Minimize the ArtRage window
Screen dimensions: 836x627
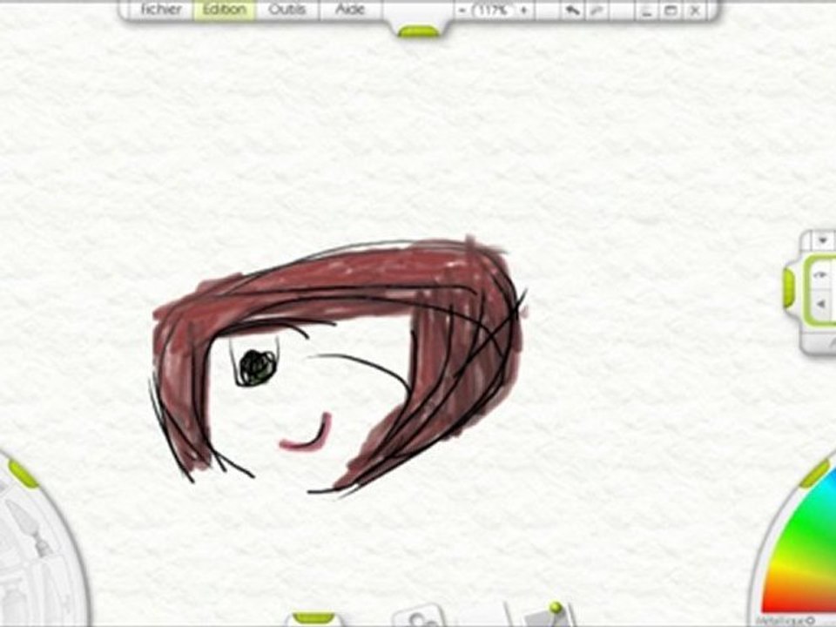[x=646, y=10]
